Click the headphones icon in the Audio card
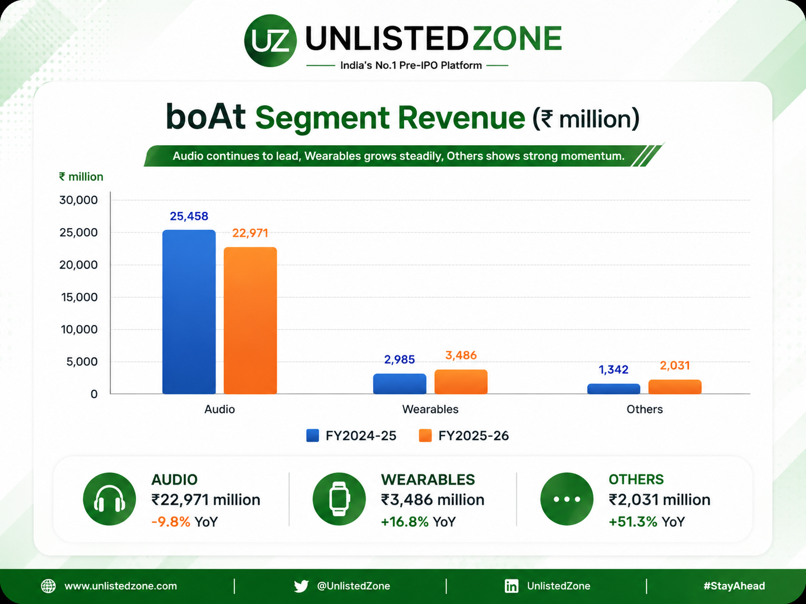Viewport: 806px width, 604px height. tap(110, 499)
